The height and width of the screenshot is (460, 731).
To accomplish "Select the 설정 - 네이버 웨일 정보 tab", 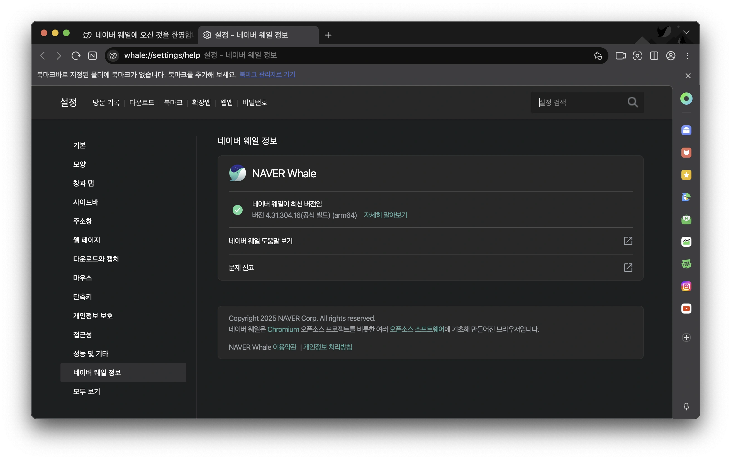I will click(x=258, y=35).
